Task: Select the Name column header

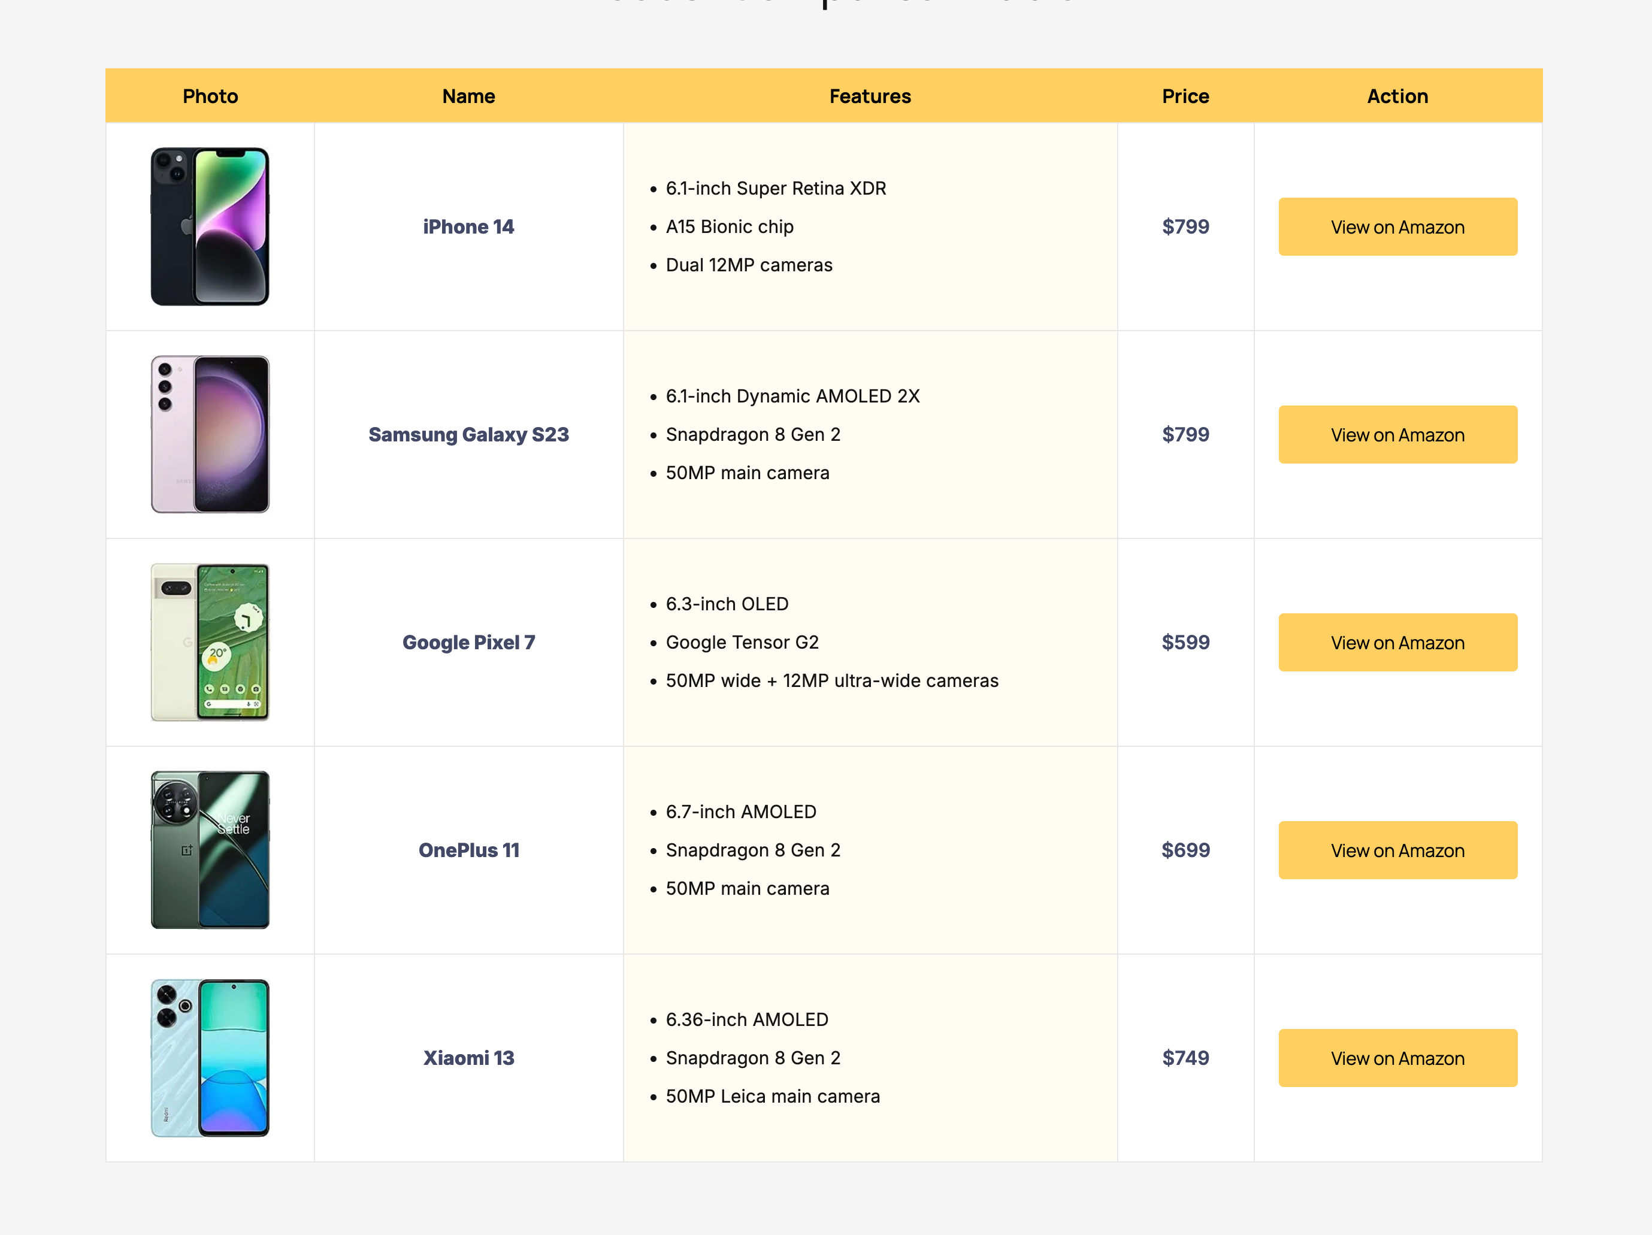Action: pyautogui.click(x=468, y=96)
